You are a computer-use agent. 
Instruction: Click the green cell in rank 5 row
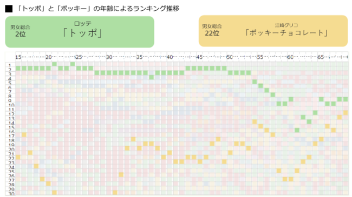coord(255,81)
